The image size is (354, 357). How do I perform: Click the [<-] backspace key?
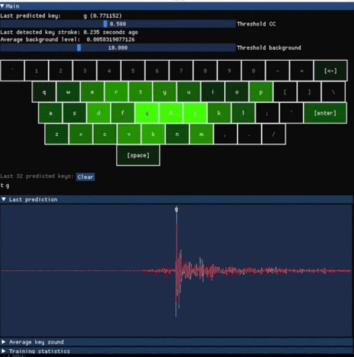[x=330, y=70]
